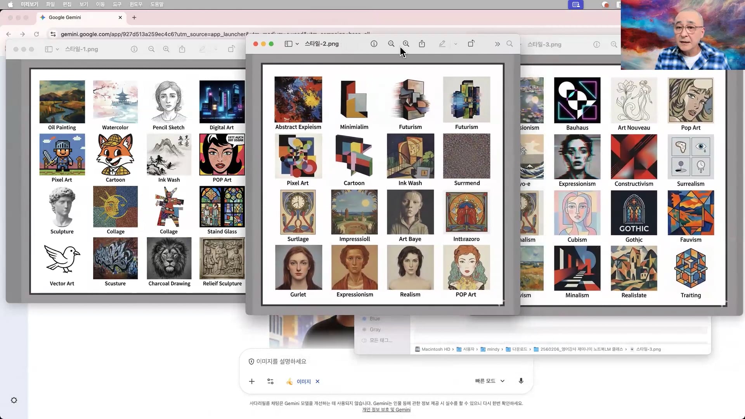Click the plus button to add attachment

[252, 381]
